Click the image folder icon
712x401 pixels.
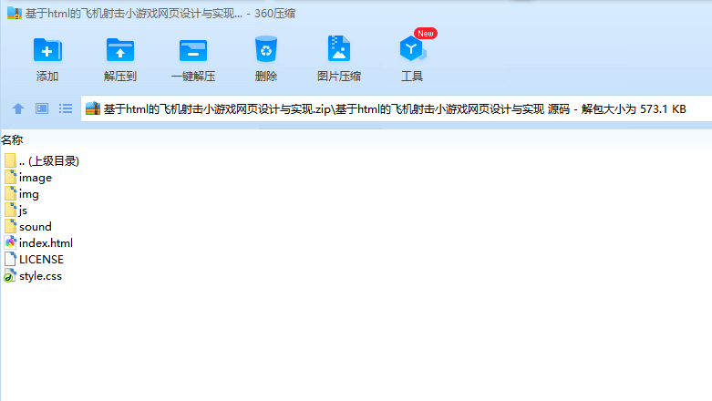[x=10, y=177]
